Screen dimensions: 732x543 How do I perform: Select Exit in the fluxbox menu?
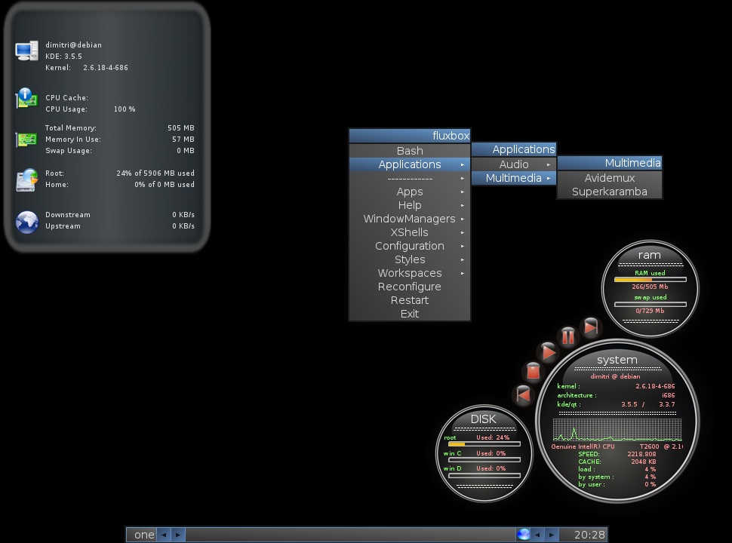(x=410, y=314)
